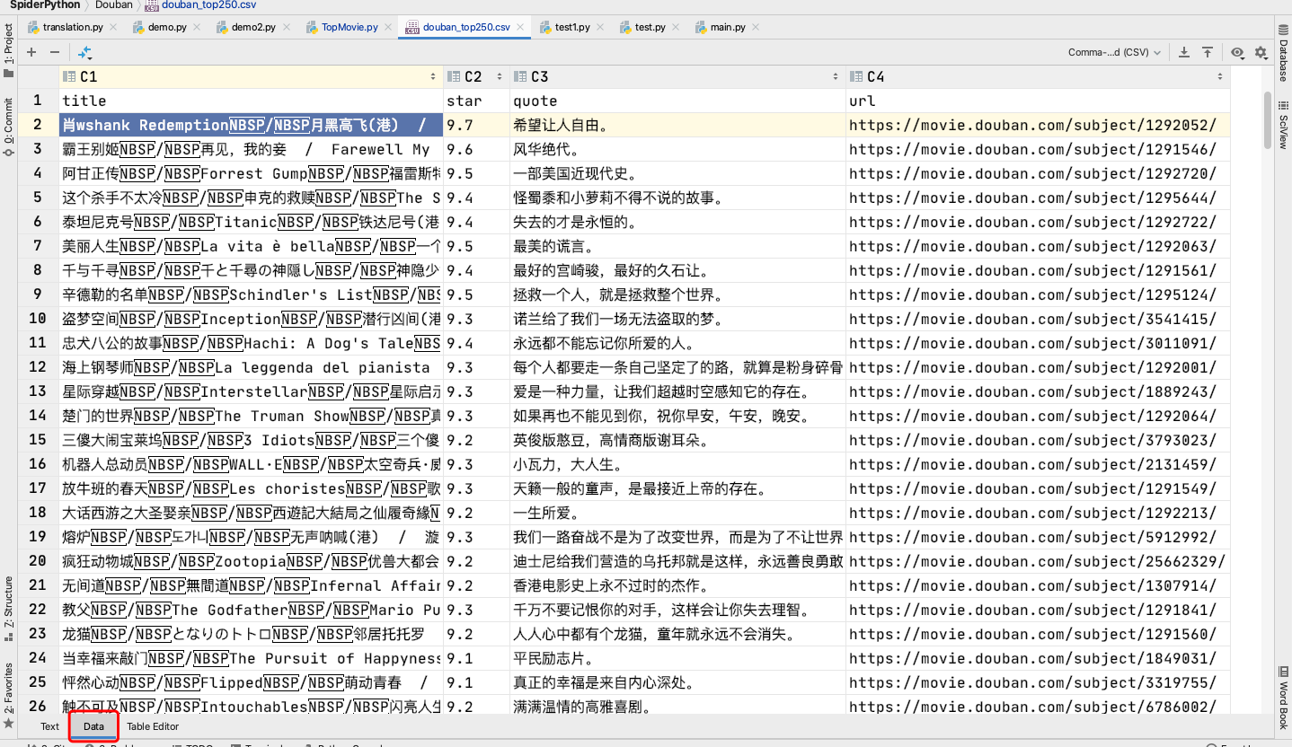Click Douban folder in breadcrumb
This screenshot has width=1292, height=747.
point(113,4)
